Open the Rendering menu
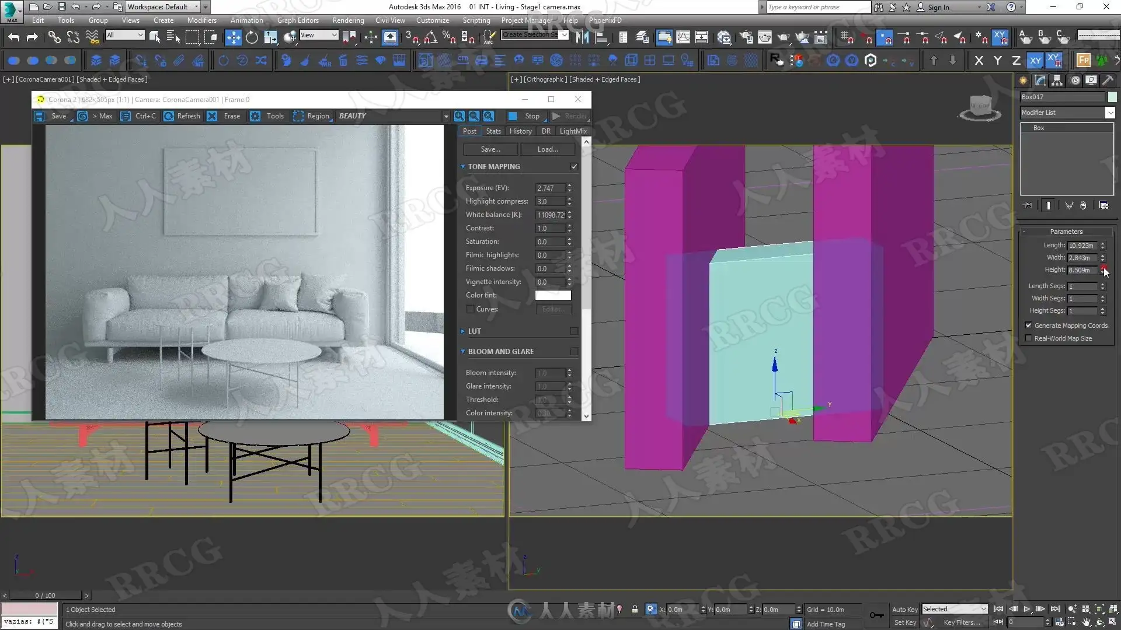Viewport: 1121px width, 630px height. 348,20
